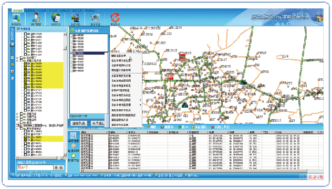Click the account switch icon with green arrow
332x189 pixels.
pyautogui.click(x=16, y=18)
